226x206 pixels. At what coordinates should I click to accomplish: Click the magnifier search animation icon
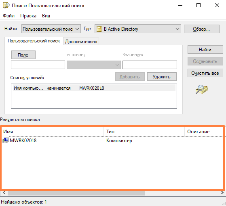[x=202, y=89]
